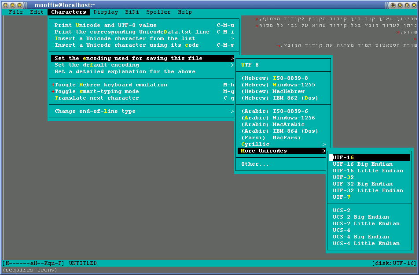Click the disk:UTF-16 status indicator
Screen dimensions: 419x275
394,263
